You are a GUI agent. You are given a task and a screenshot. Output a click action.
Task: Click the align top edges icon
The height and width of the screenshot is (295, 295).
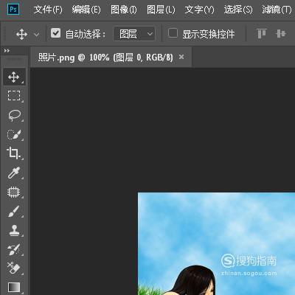coord(262,34)
